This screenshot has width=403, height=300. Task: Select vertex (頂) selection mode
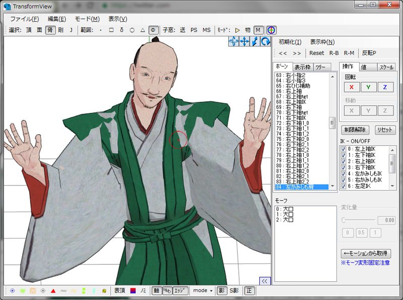(29, 30)
